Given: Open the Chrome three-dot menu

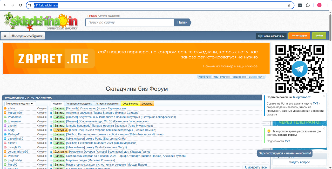Looking at the screenshot, I should [327, 5].
